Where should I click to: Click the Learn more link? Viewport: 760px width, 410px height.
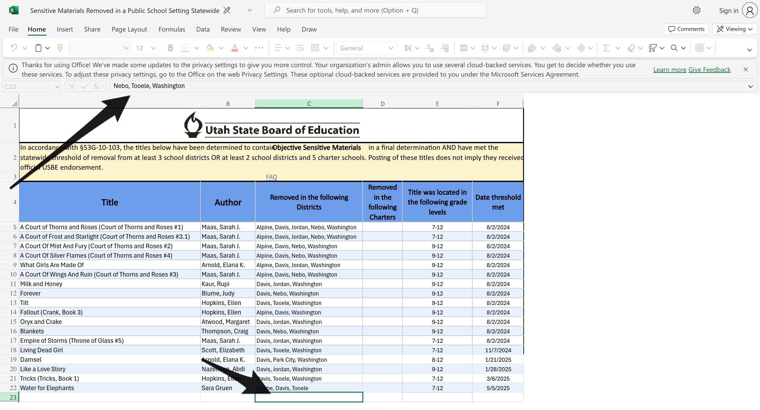[670, 70]
